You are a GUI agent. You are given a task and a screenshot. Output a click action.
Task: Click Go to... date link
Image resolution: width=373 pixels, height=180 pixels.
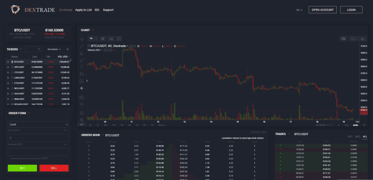[162, 125]
